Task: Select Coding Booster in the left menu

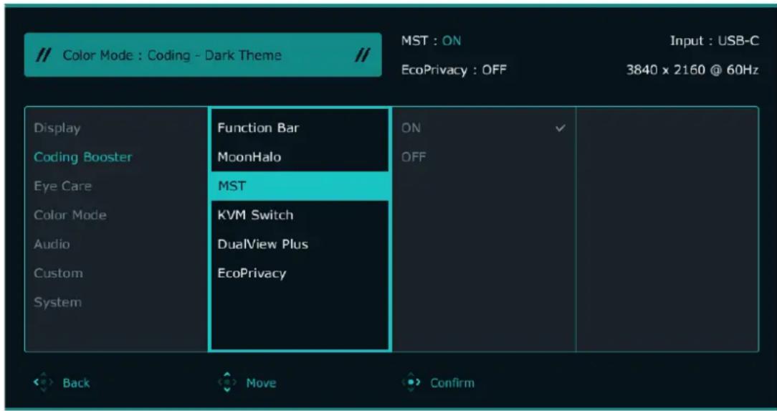Action: click(x=82, y=157)
